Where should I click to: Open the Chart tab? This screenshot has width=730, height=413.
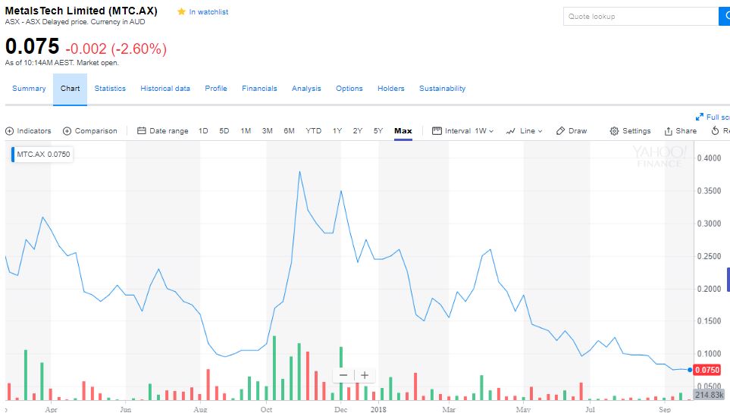point(70,89)
